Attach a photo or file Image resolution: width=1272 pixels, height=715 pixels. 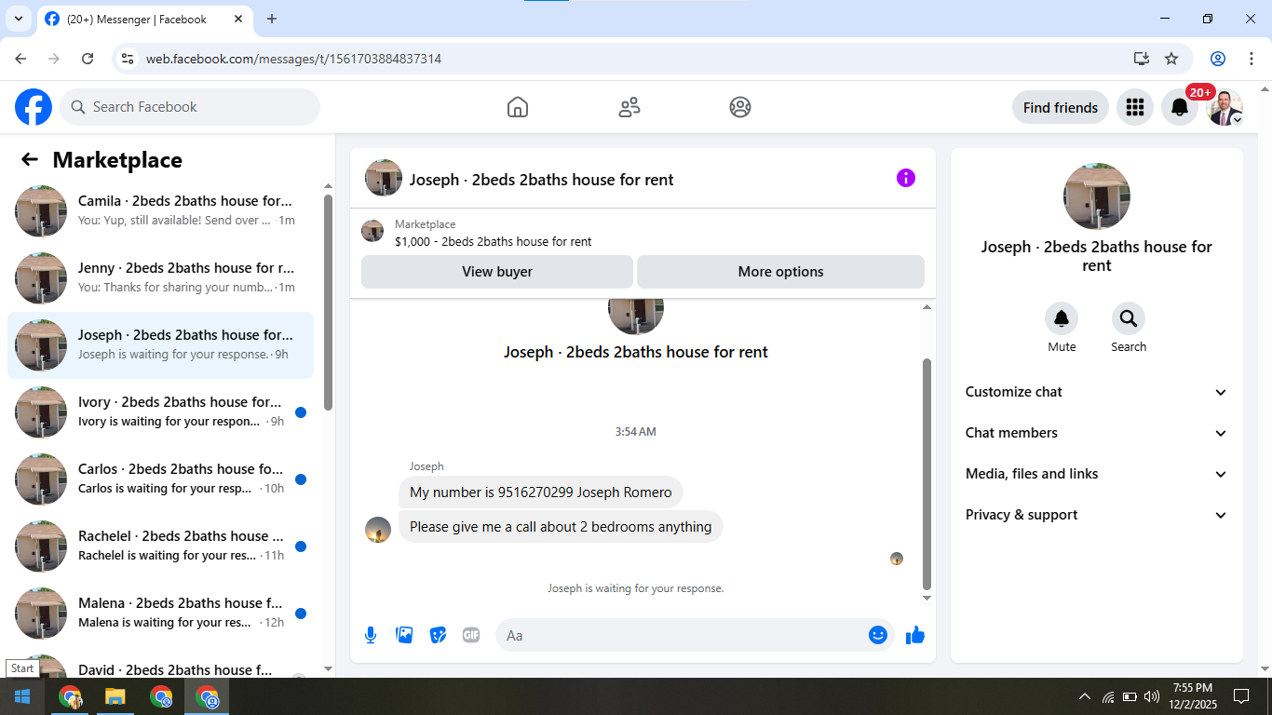[x=404, y=635]
